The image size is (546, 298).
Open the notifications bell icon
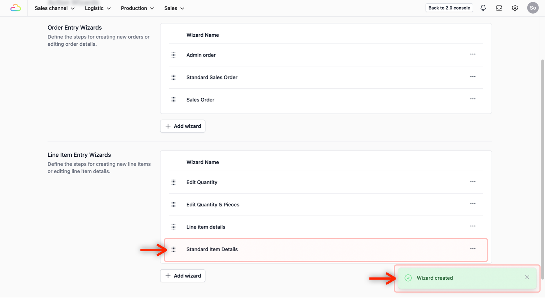tap(483, 8)
